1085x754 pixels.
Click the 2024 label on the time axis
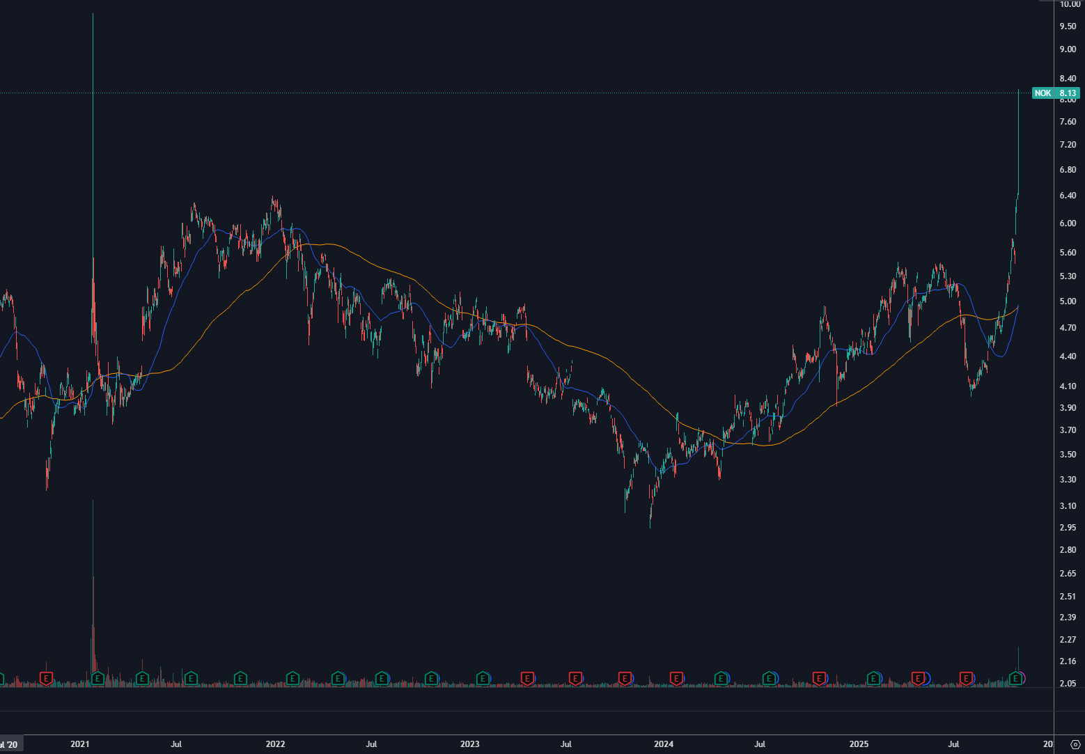[x=664, y=744]
